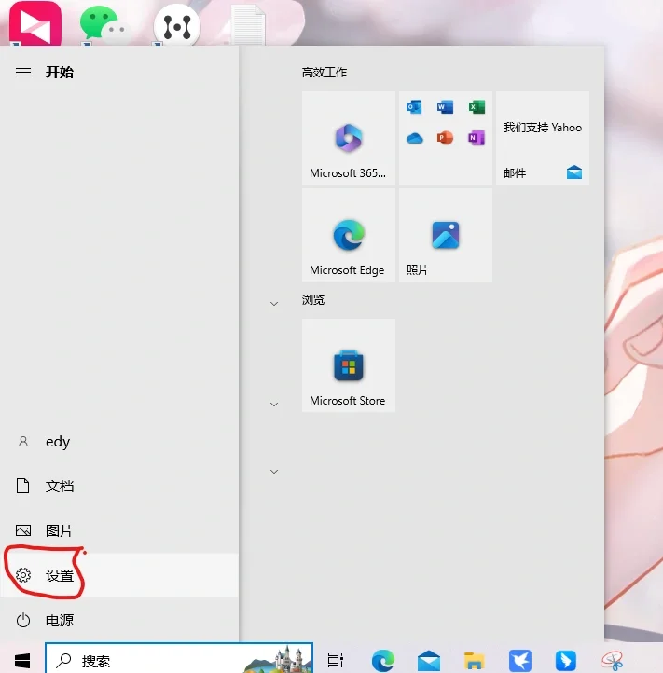Screen dimensions: 663x673
Task: Open the Microsoft Store tile
Action: tap(348, 365)
